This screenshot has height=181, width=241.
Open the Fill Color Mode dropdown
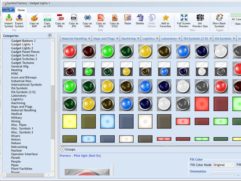(223, 165)
